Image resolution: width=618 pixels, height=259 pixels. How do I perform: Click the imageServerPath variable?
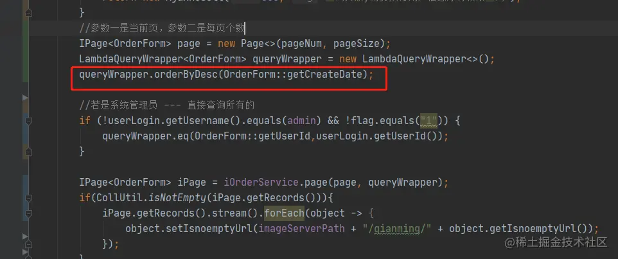pos(301,229)
